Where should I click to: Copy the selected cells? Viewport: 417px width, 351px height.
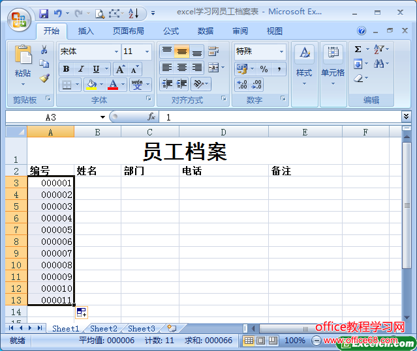pyautogui.click(x=44, y=64)
